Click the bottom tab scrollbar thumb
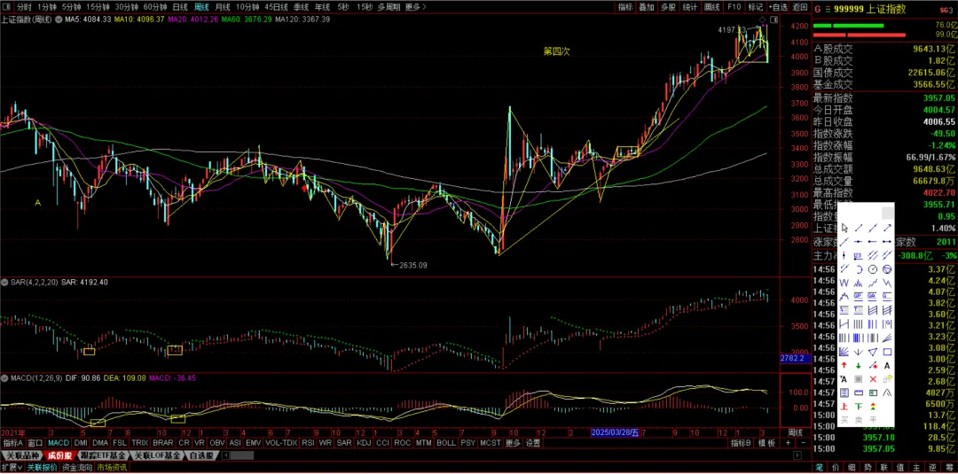This screenshot has width=958, height=474. pos(242,455)
